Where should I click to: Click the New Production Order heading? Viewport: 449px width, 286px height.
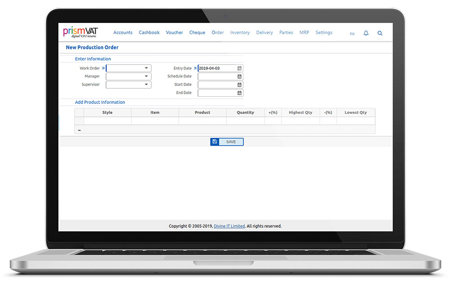coord(92,48)
